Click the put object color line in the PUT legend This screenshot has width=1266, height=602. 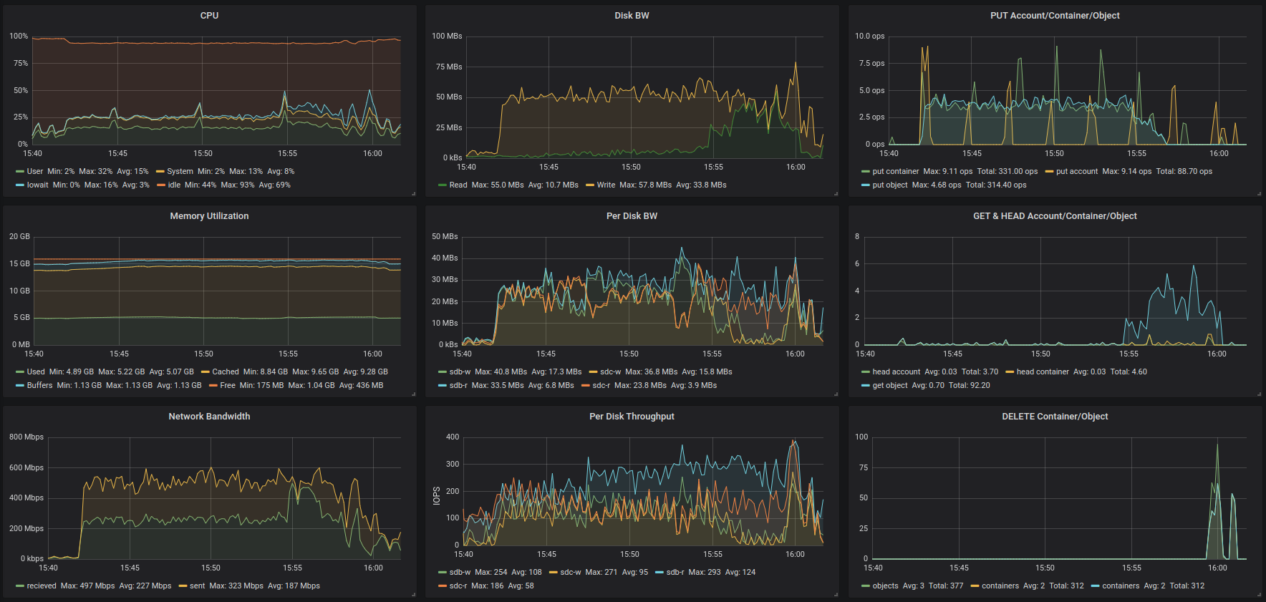pos(866,185)
